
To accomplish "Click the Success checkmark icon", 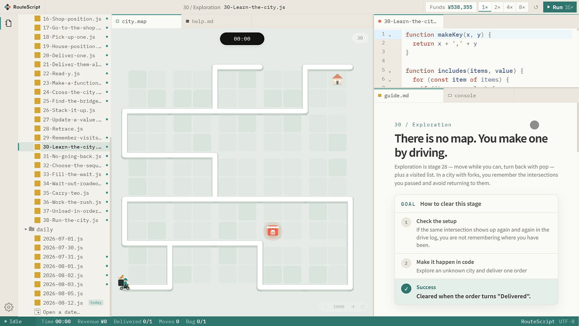I will click(x=406, y=289).
